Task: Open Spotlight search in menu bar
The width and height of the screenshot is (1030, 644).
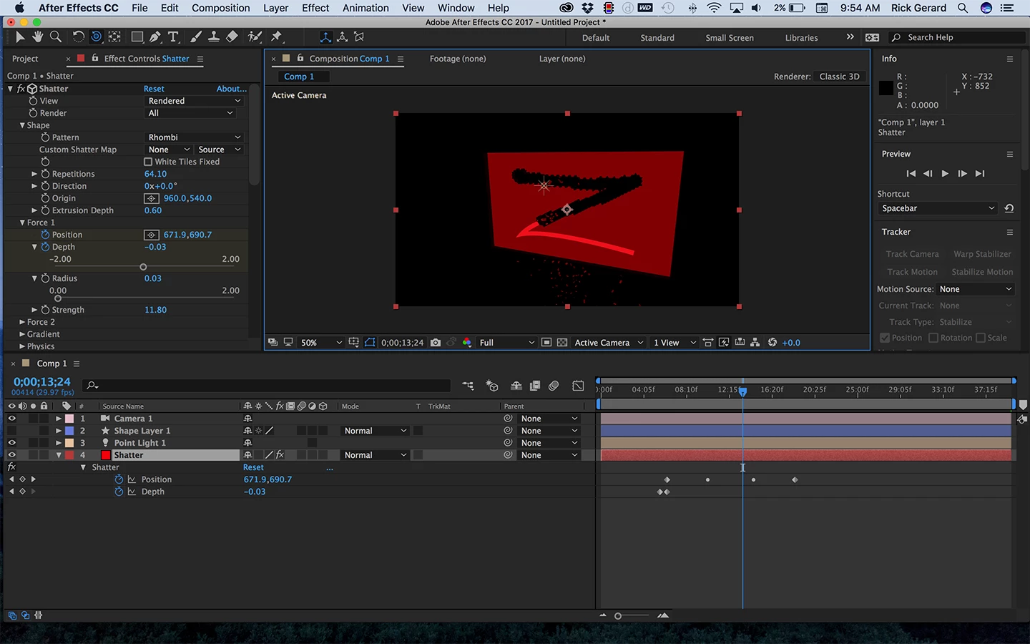Action: point(963,8)
